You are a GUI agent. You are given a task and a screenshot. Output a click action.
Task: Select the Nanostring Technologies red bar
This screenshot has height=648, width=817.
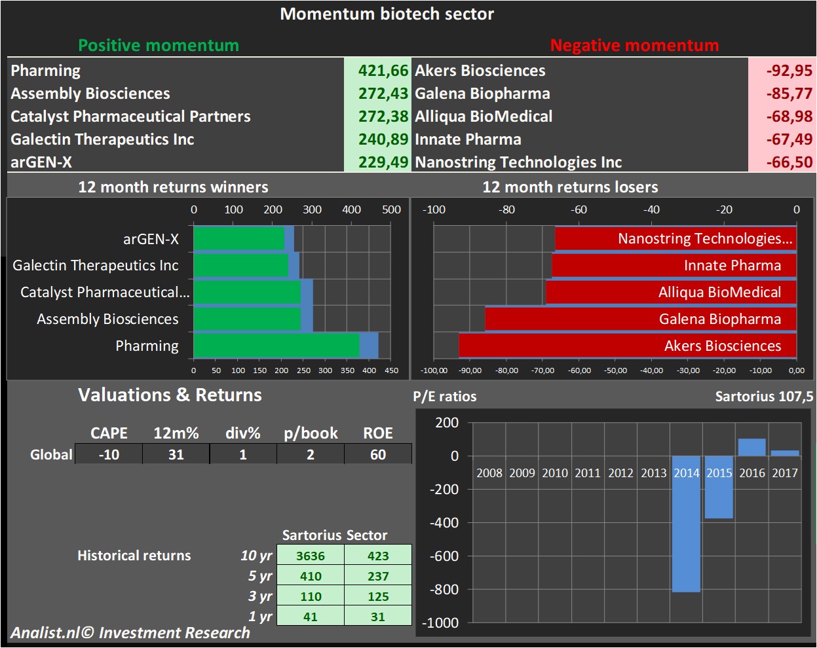pyautogui.click(x=675, y=239)
